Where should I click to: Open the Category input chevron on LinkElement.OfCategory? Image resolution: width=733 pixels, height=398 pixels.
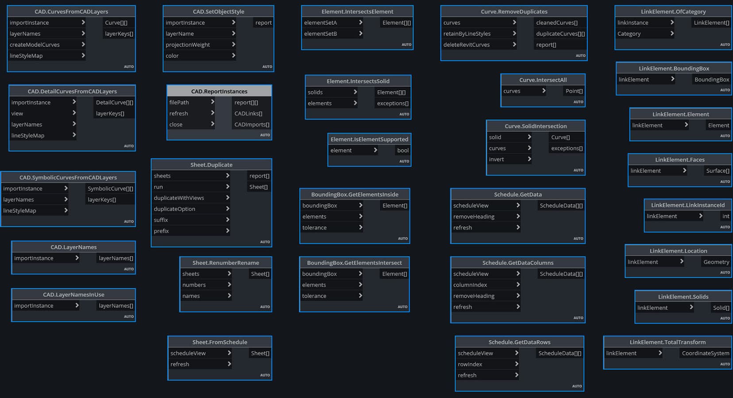pos(672,33)
